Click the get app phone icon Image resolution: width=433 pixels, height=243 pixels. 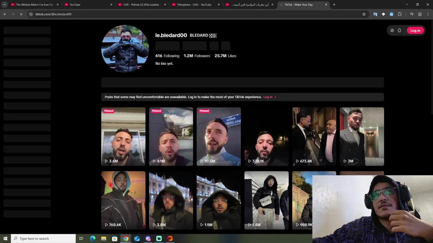coord(400,30)
